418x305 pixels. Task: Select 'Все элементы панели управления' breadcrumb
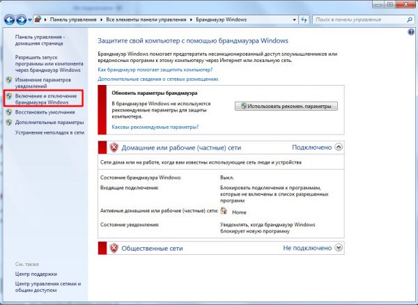146,19
